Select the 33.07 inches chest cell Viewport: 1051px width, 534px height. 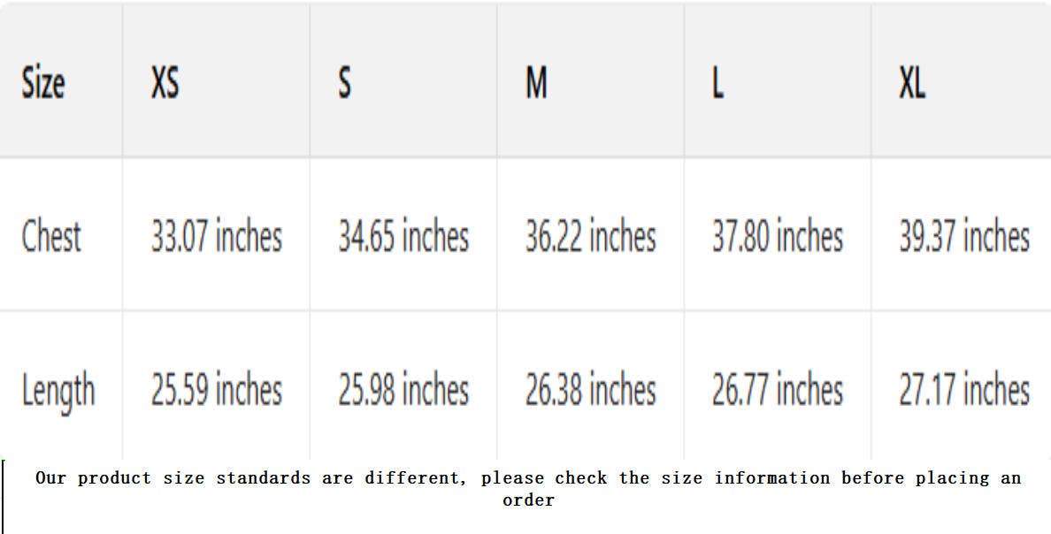[x=217, y=237]
